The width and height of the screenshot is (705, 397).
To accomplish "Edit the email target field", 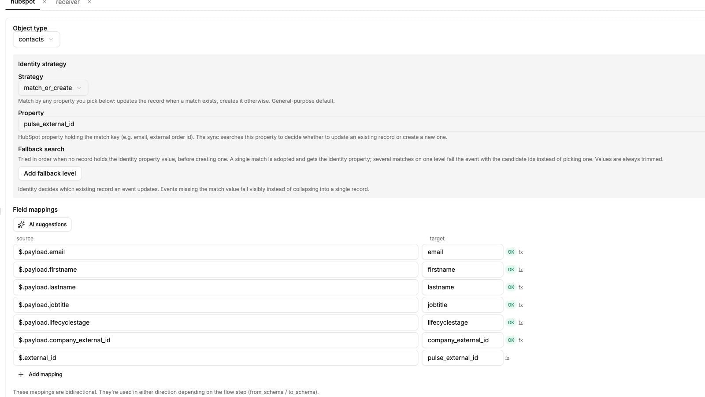I will coord(462,252).
